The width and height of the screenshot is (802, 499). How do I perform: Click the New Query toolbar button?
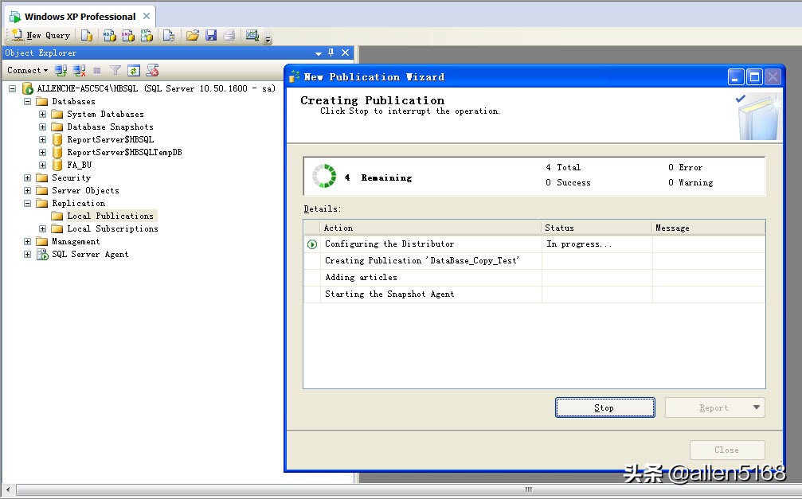41,35
